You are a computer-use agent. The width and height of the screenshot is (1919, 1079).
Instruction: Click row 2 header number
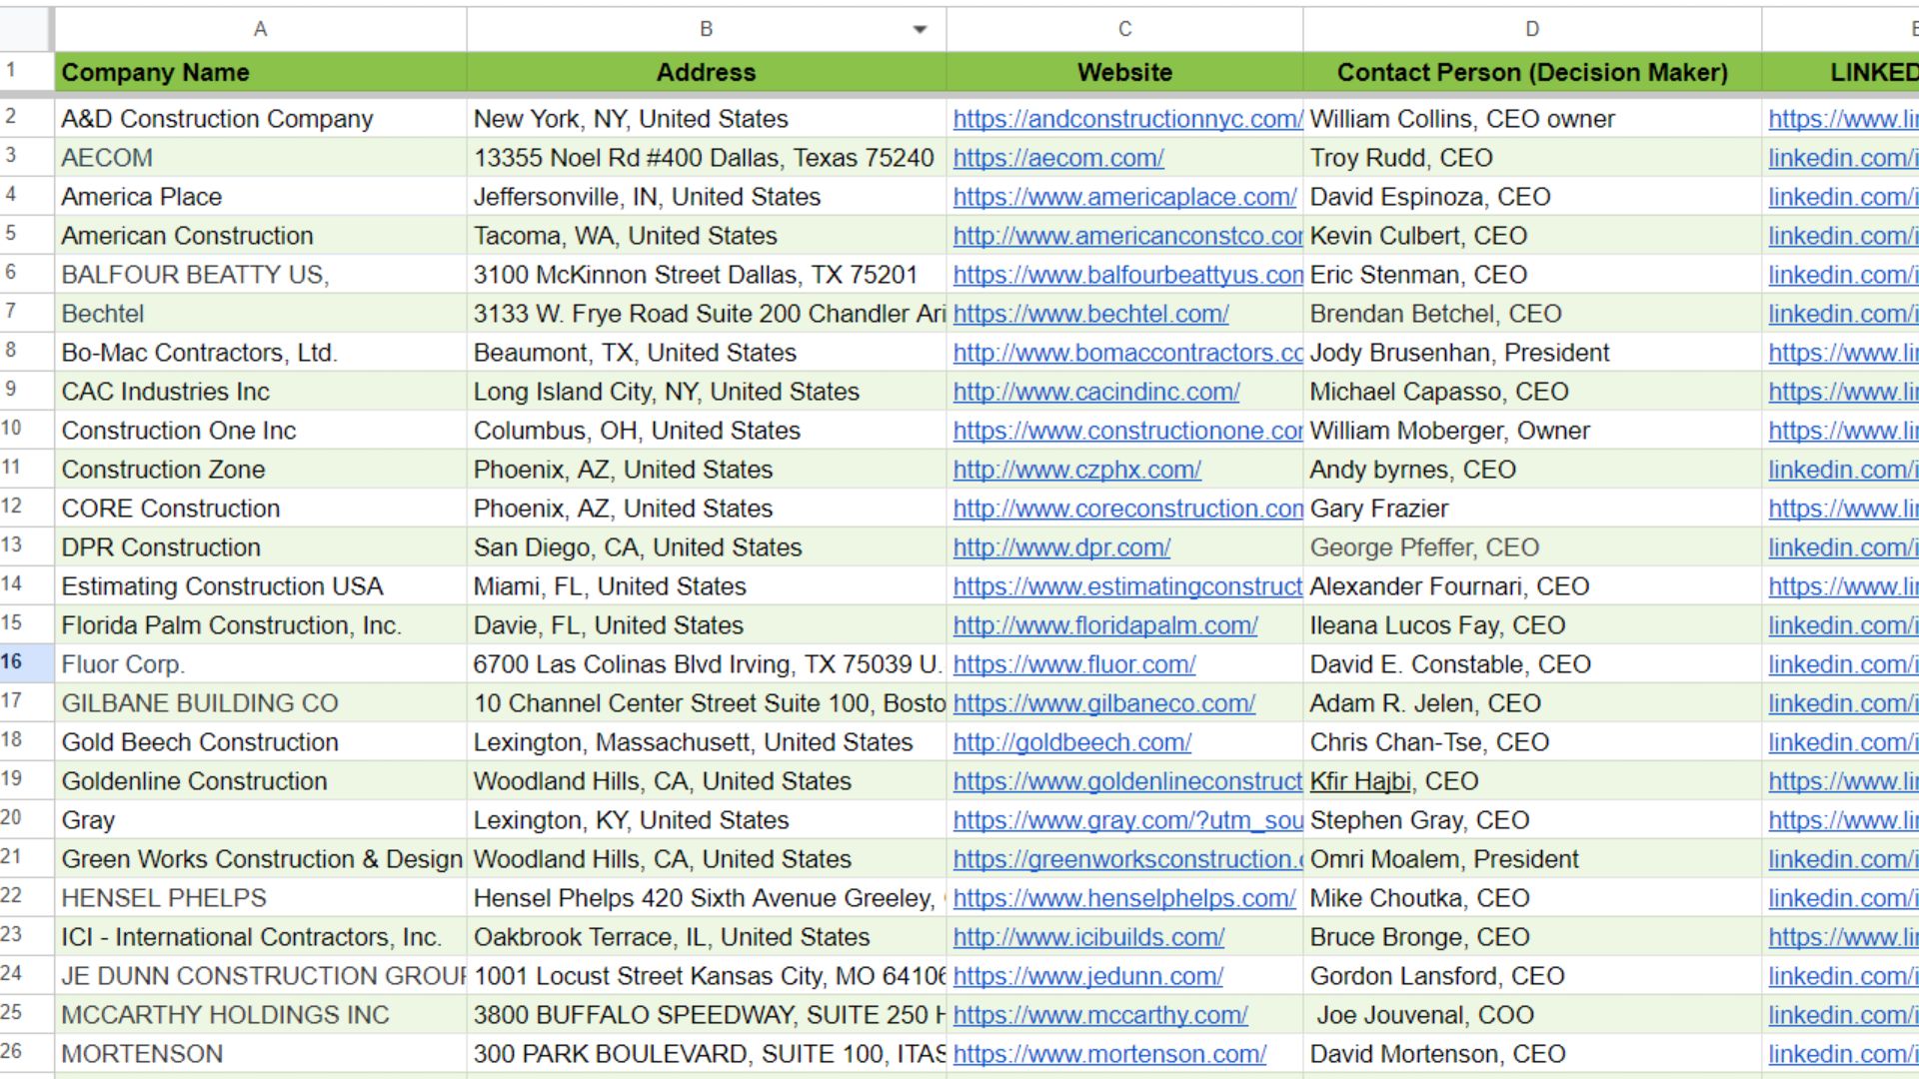pos(12,117)
